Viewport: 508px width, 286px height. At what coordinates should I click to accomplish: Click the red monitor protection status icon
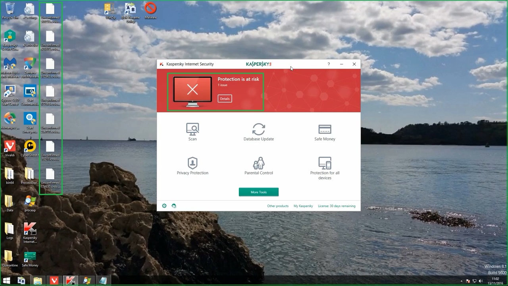point(192,92)
